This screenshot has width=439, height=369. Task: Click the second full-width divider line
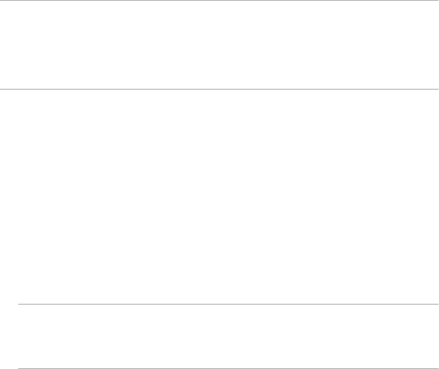pyautogui.click(x=219, y=89)
